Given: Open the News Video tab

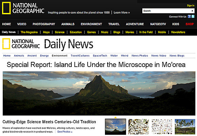Looking at the screenshot, I should pyautogui.click(x=159, y=56).
